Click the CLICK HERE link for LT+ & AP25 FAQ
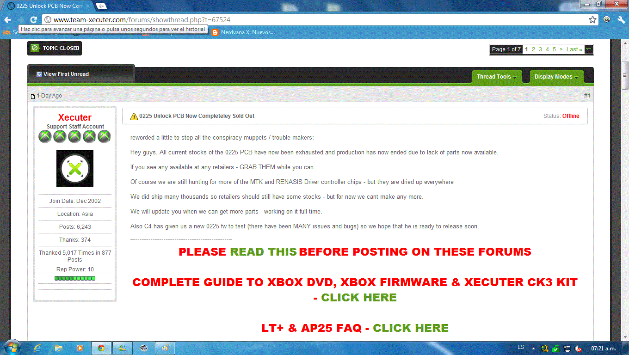The width and height of the screenshot is (629, 355). (x=411, y=328)
